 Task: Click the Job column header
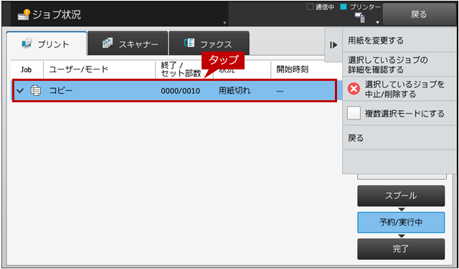pyautogui.click(x=26, y=70)
